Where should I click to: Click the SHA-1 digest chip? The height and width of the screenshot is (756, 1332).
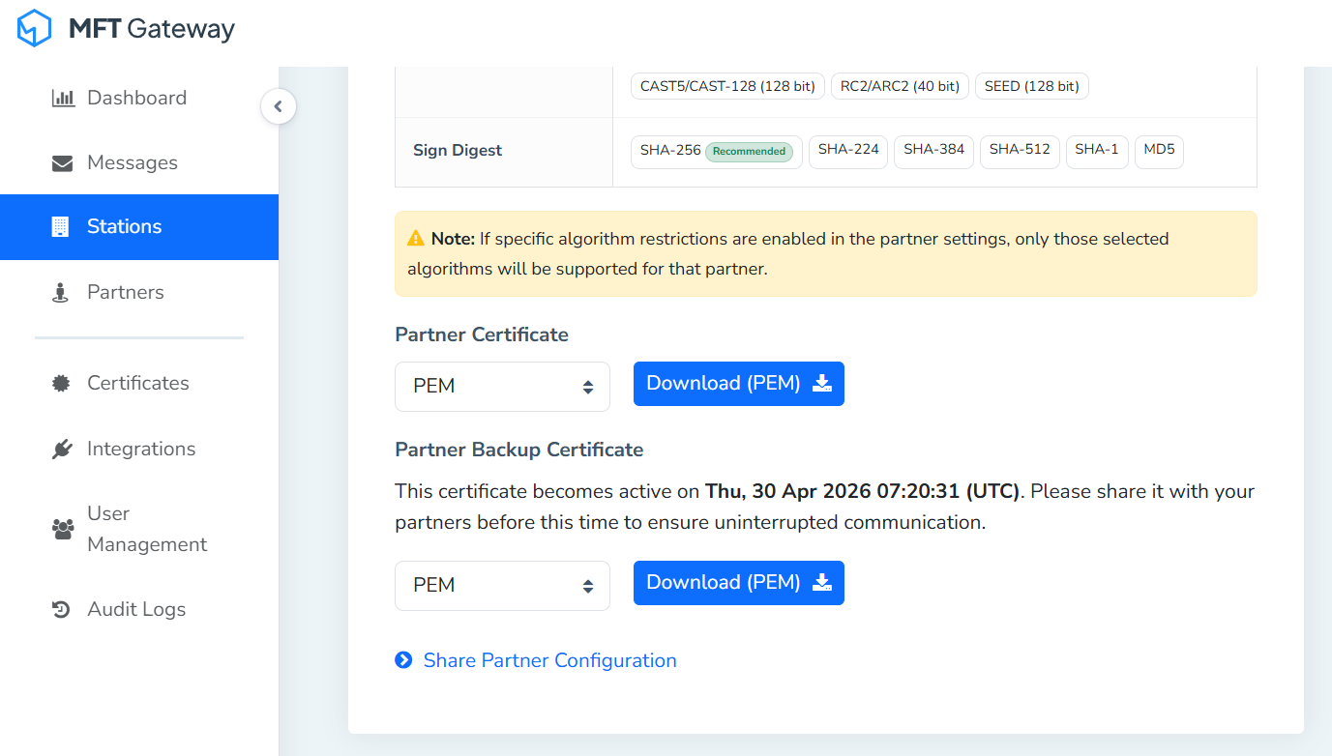point(1097,152)
